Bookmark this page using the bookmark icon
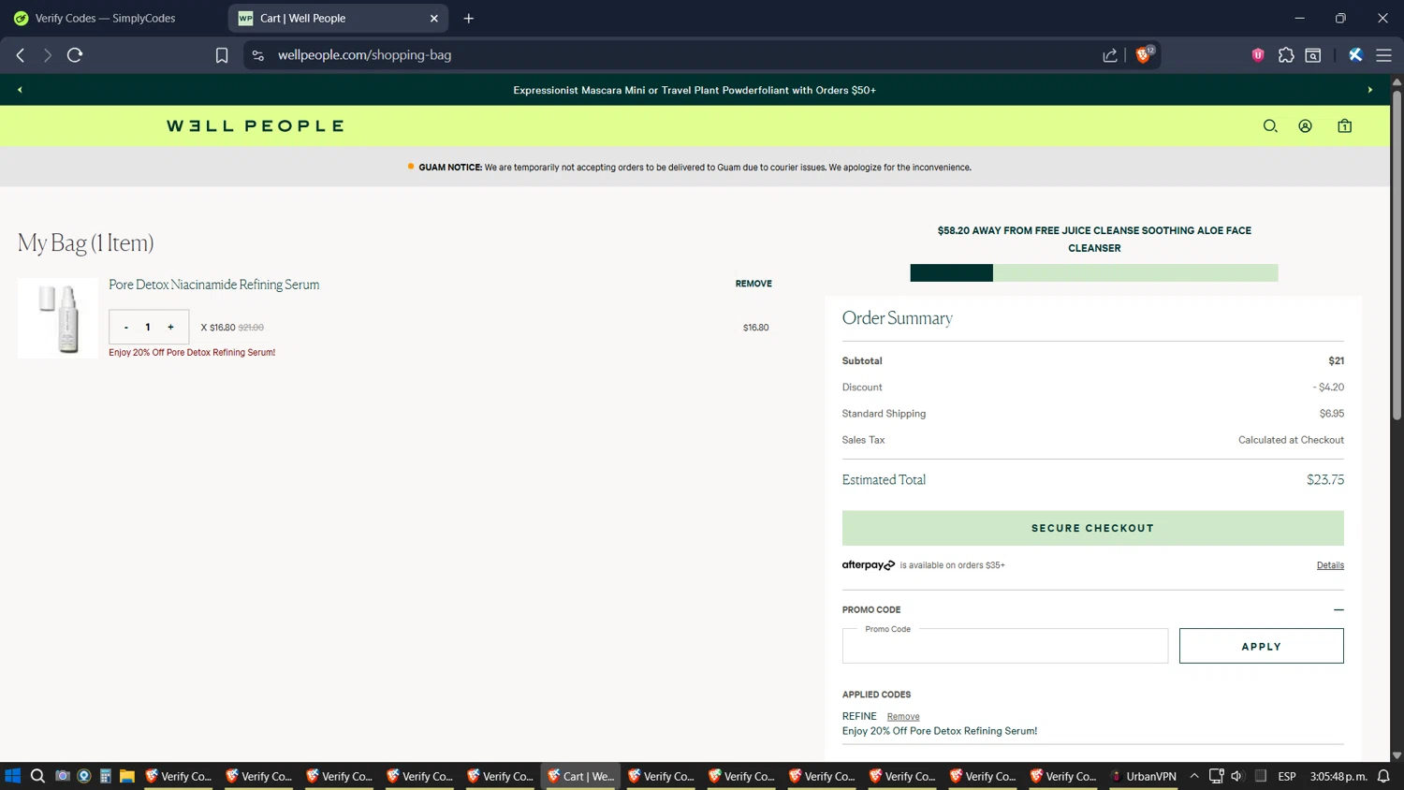This screenshot has height=790, width=1404. 222,55
